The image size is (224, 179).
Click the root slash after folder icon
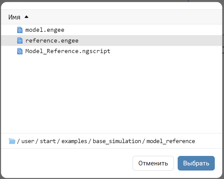pyautogui.click(x=18, y=141)
